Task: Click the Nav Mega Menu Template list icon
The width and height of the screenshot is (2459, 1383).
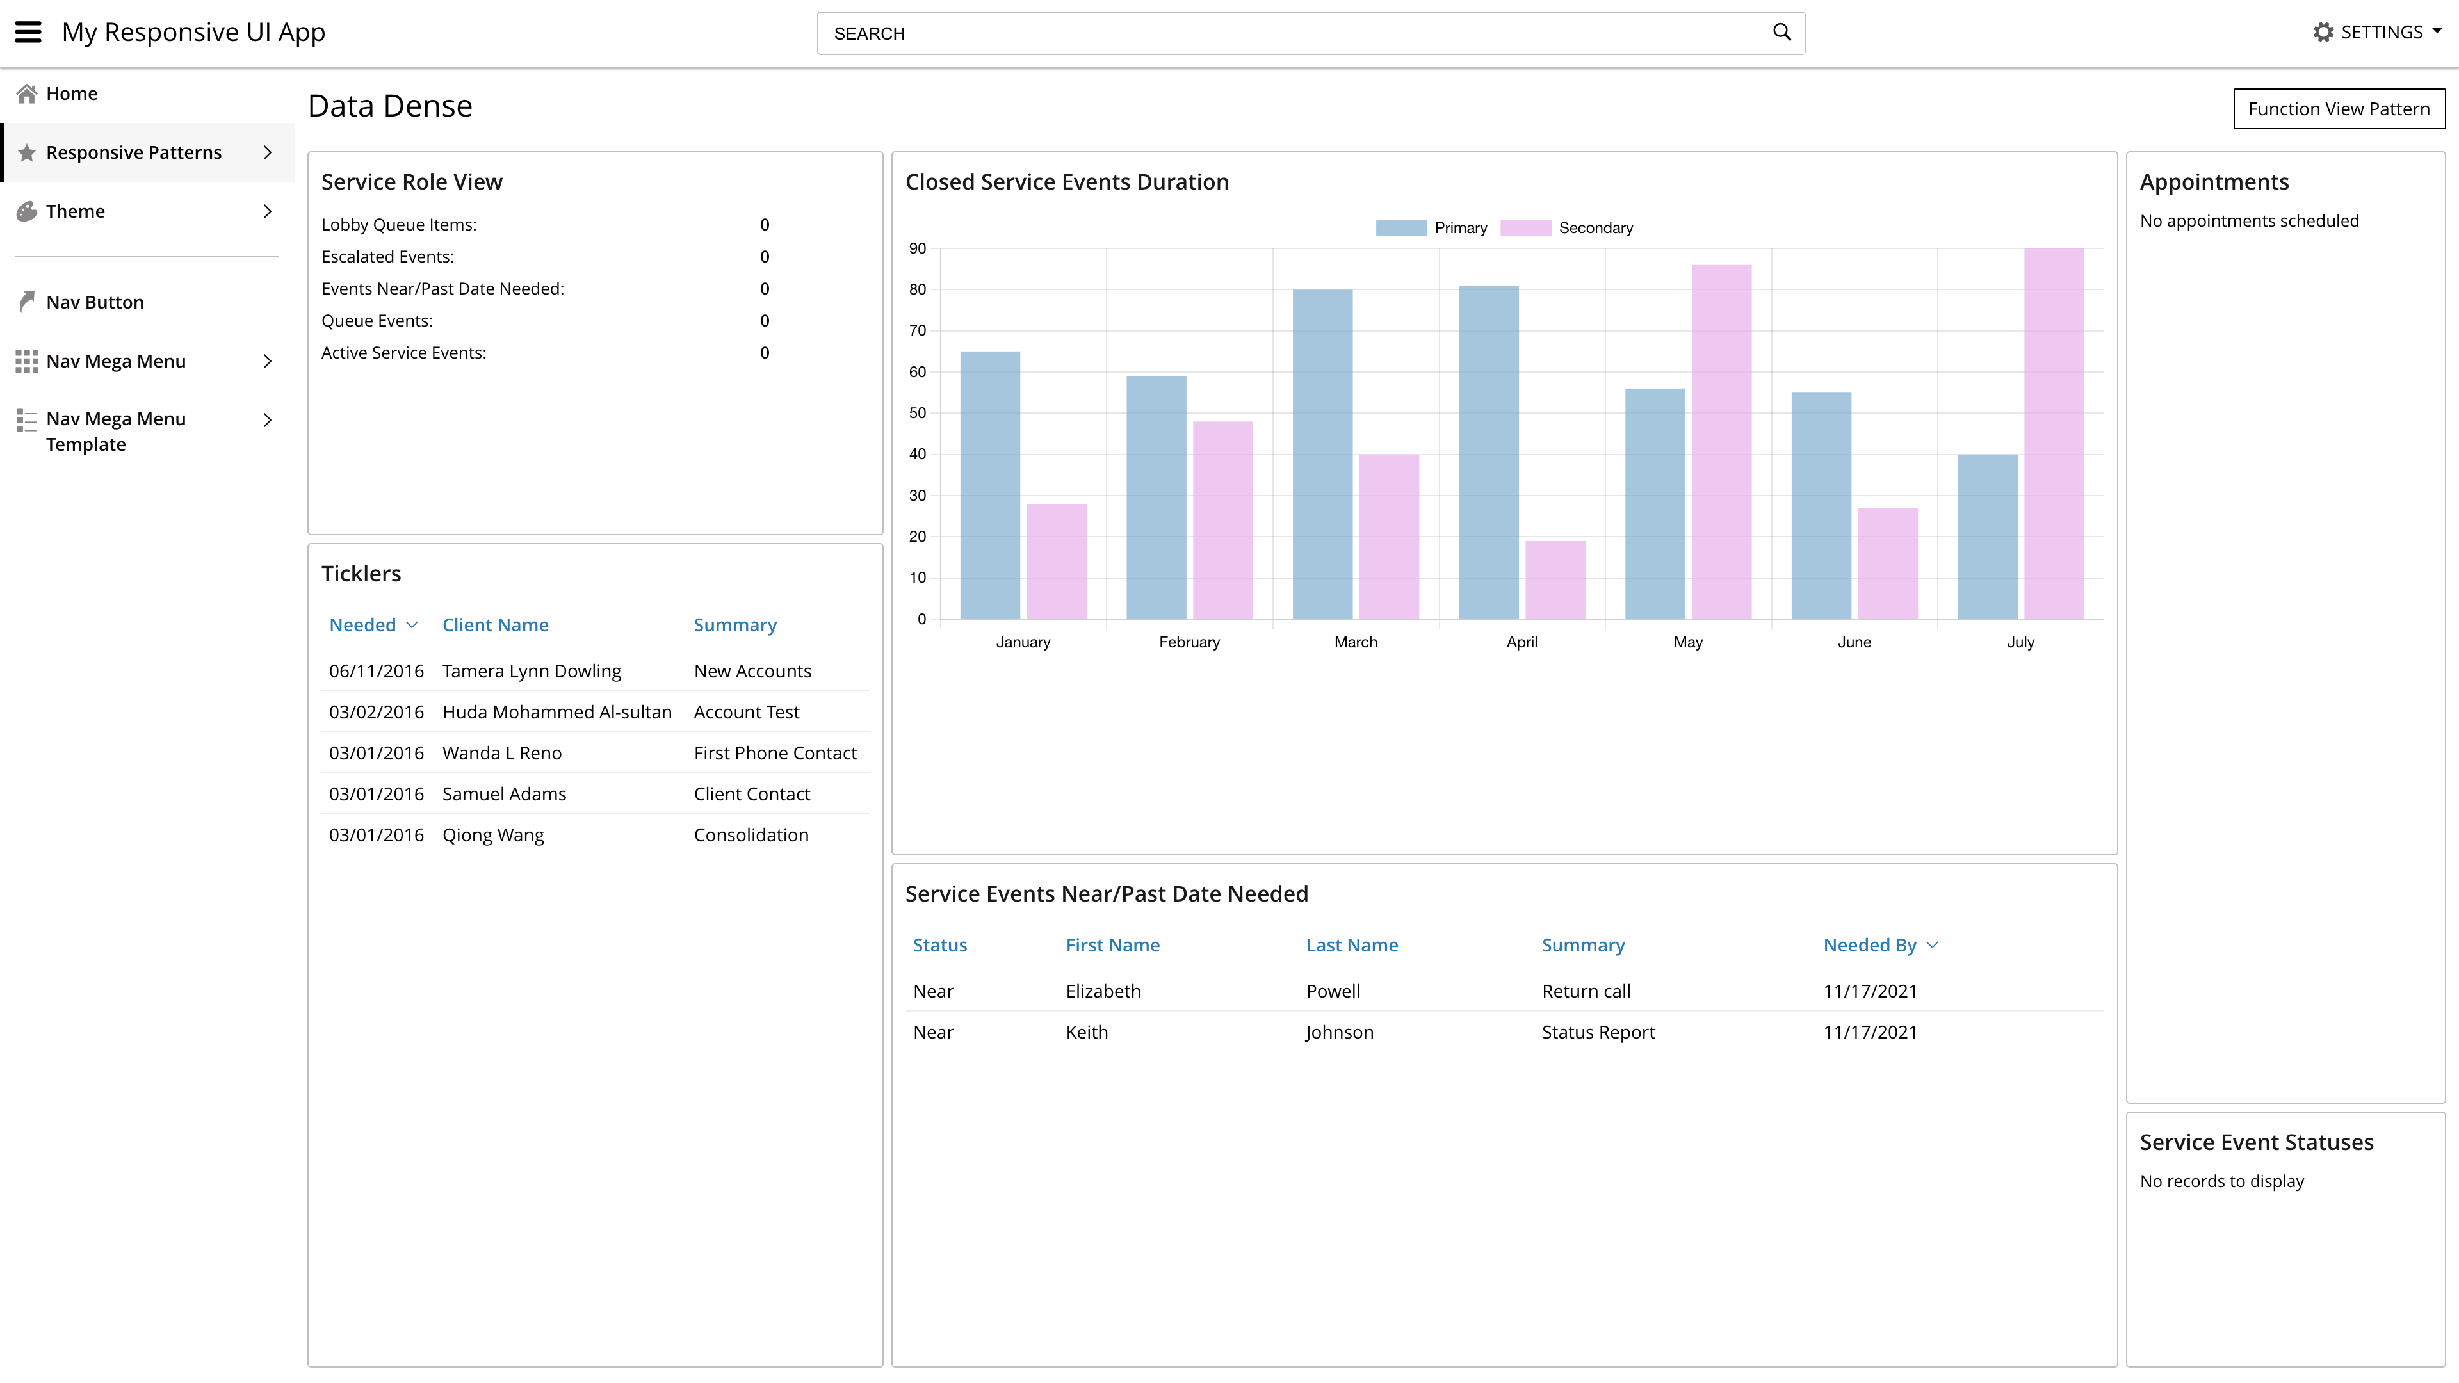Action: pyautogui.click(x=27, y=420)
